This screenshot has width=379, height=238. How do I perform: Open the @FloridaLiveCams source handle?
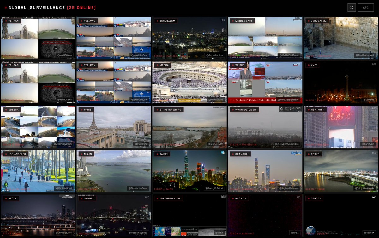[138, 188]
